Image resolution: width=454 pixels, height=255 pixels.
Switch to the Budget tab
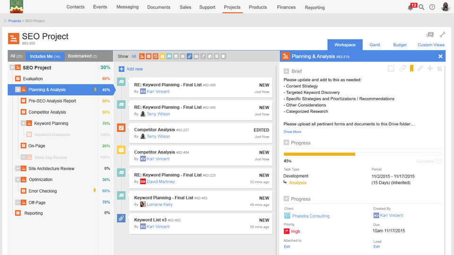click(x=400, y=45)
